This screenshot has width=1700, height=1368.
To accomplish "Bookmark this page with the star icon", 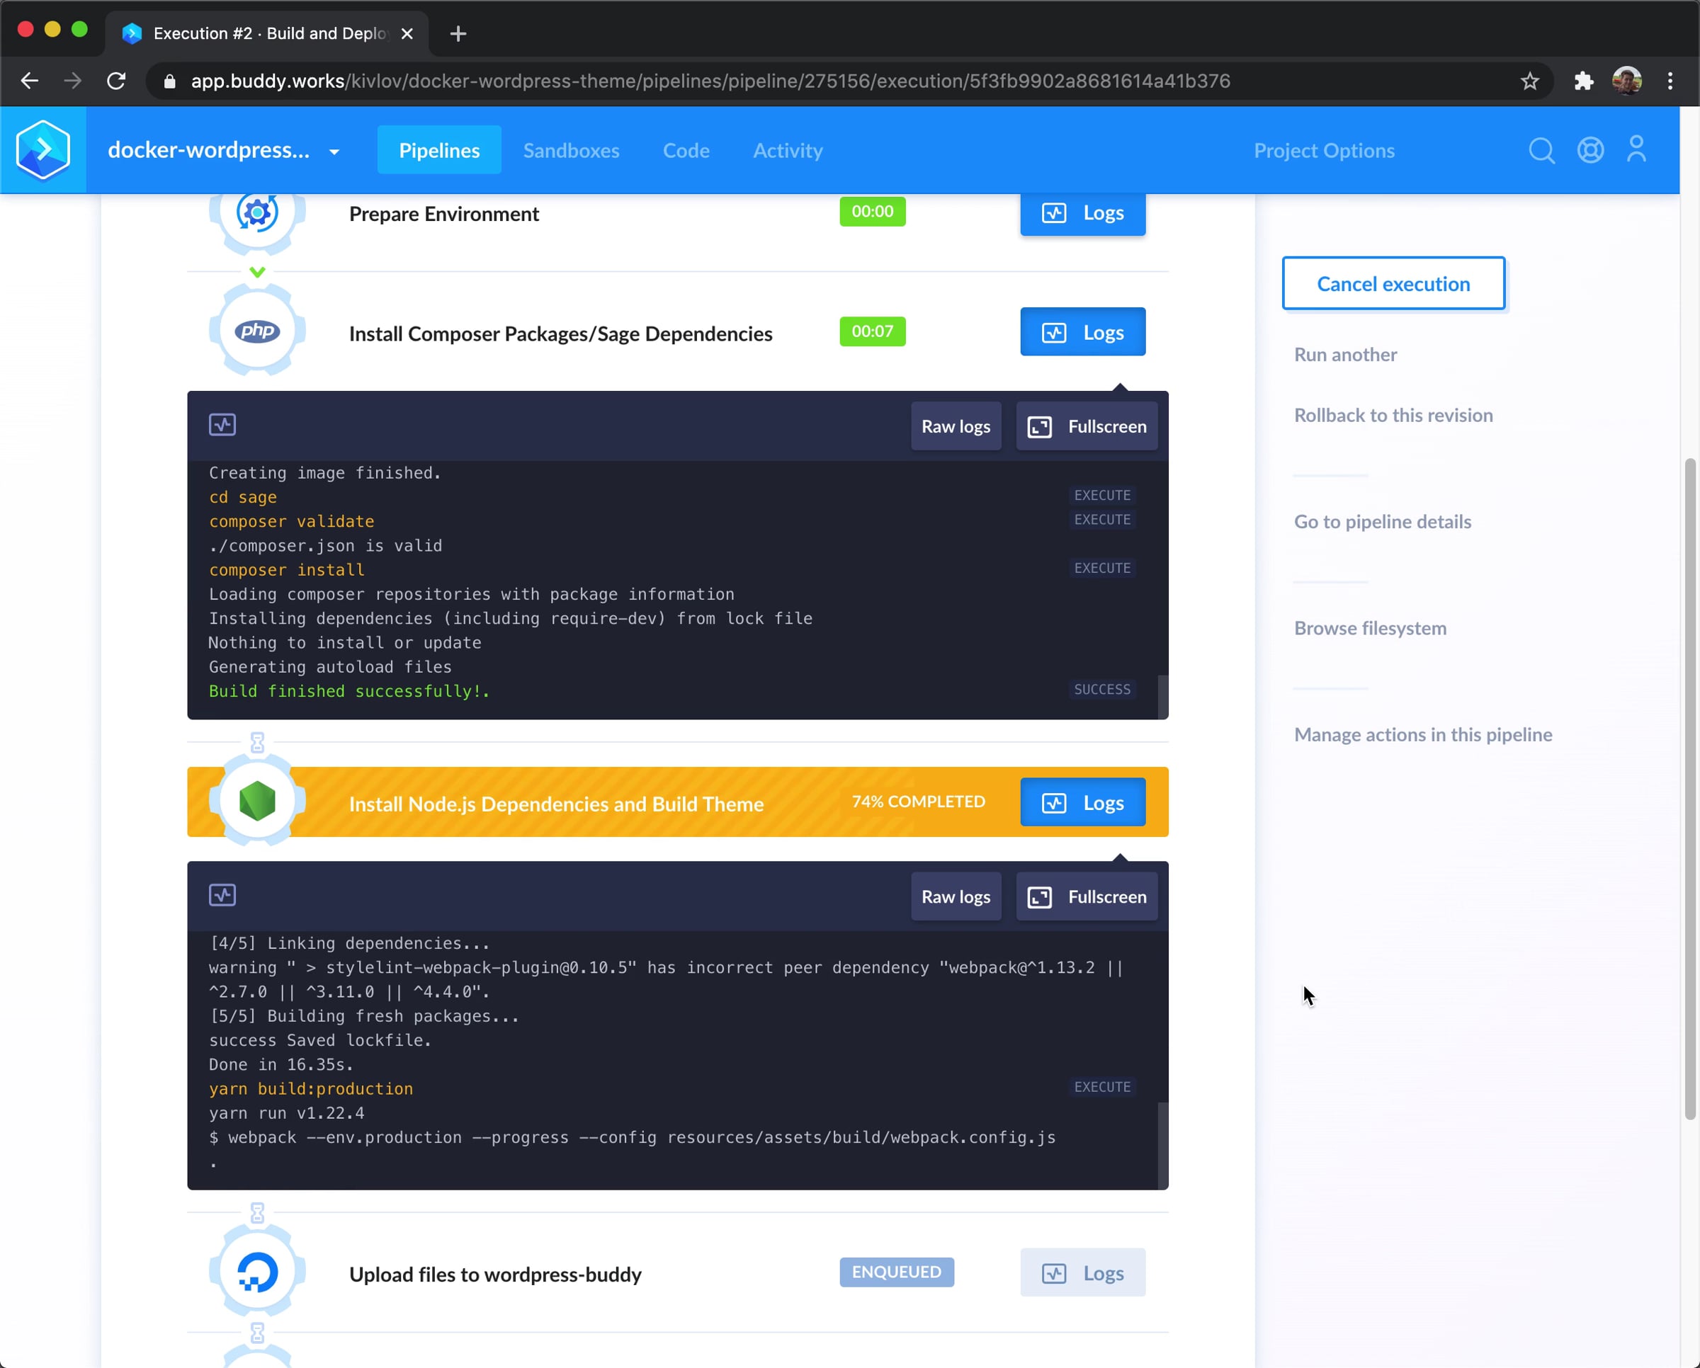I will (x=1530, y=81).
